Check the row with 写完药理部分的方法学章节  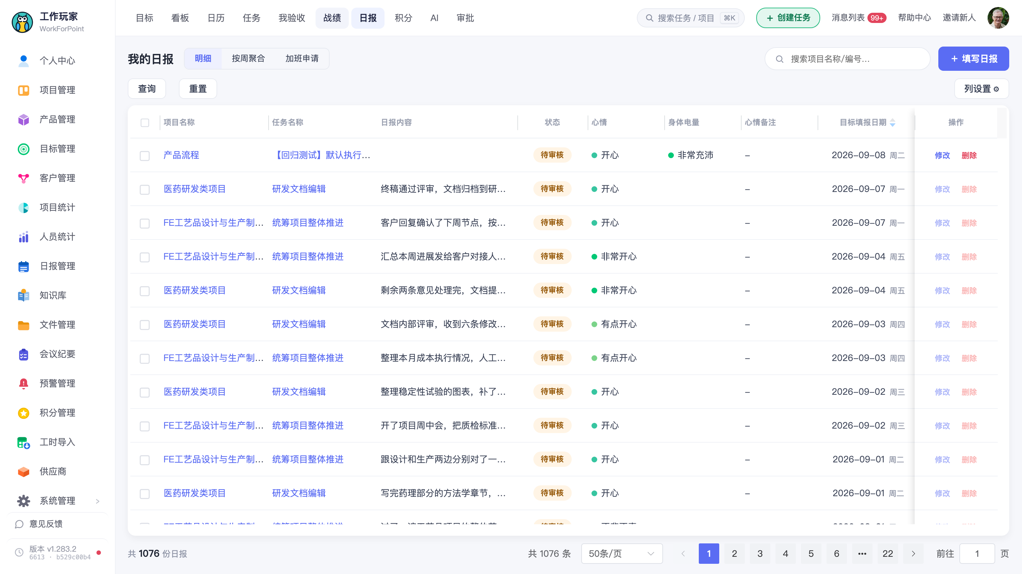(x=145, y=494)
